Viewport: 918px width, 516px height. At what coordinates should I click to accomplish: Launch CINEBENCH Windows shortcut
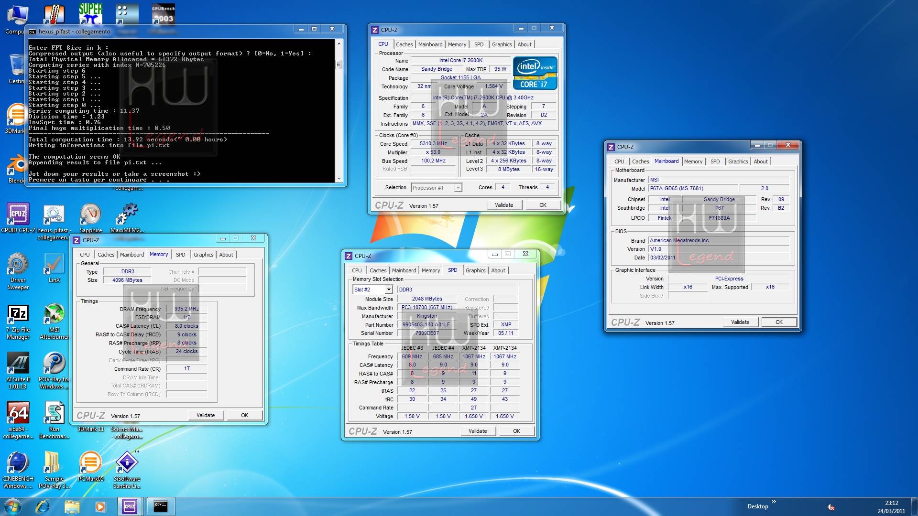[x=18, y=470]
